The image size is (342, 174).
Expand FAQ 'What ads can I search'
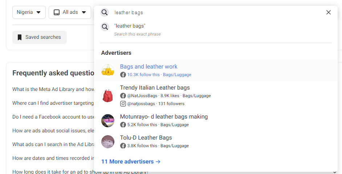[x=53, y=144]
